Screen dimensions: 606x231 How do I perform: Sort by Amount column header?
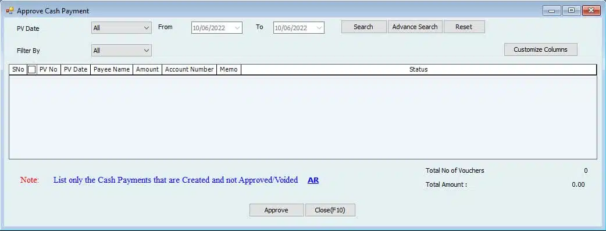click(x=147, y=70)
